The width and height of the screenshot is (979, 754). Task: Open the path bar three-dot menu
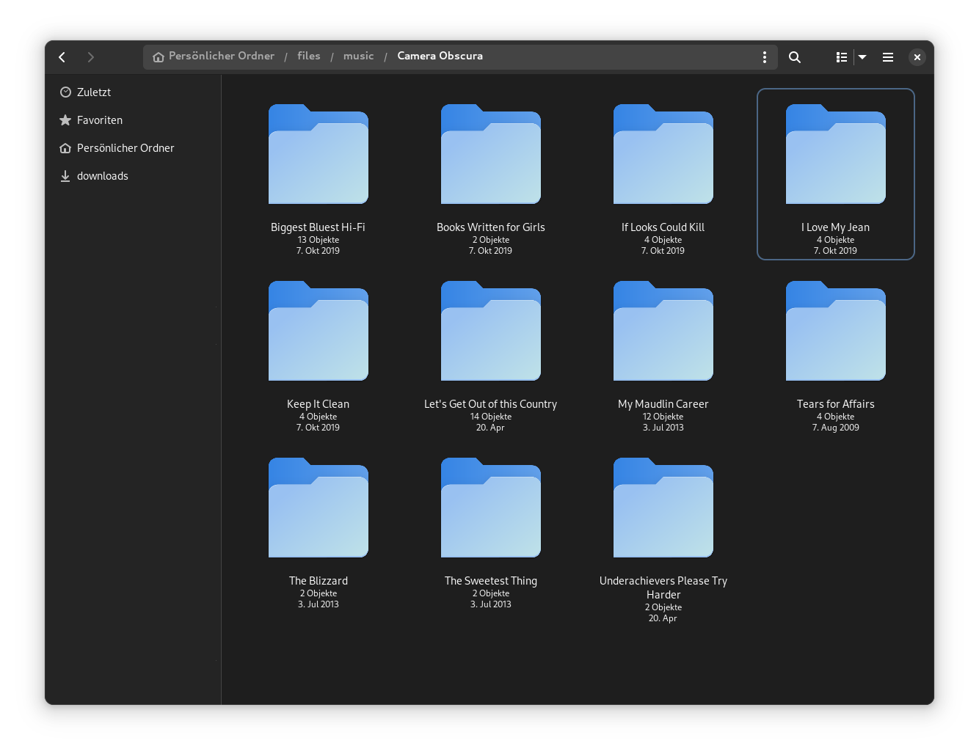[x=765, y=57]
